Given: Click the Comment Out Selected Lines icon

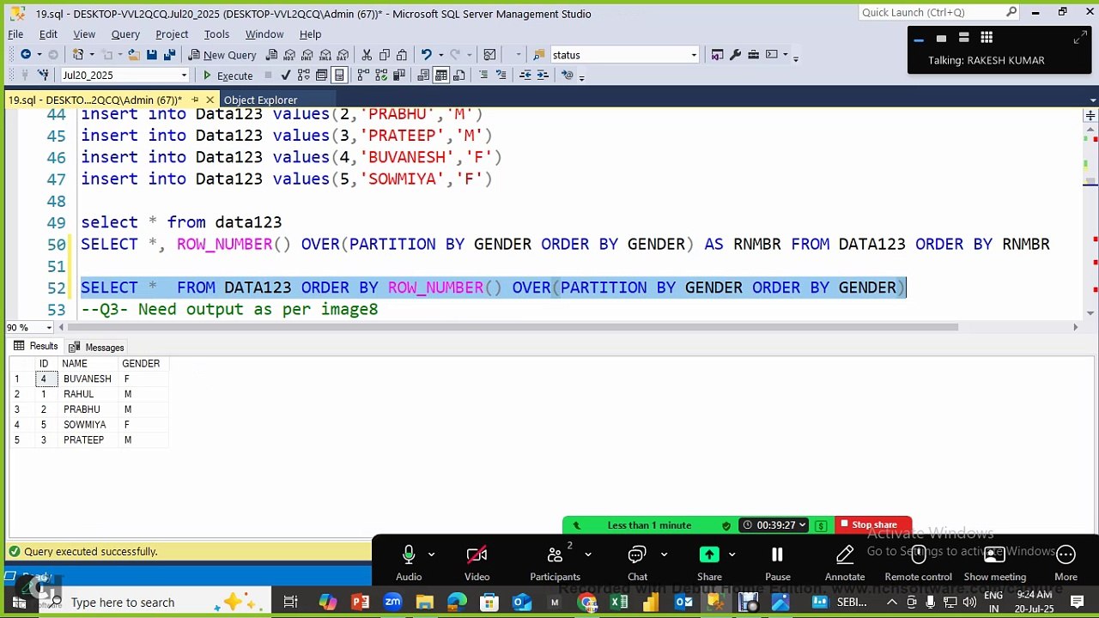Looking at the screenshot, I should coord(483,76).
